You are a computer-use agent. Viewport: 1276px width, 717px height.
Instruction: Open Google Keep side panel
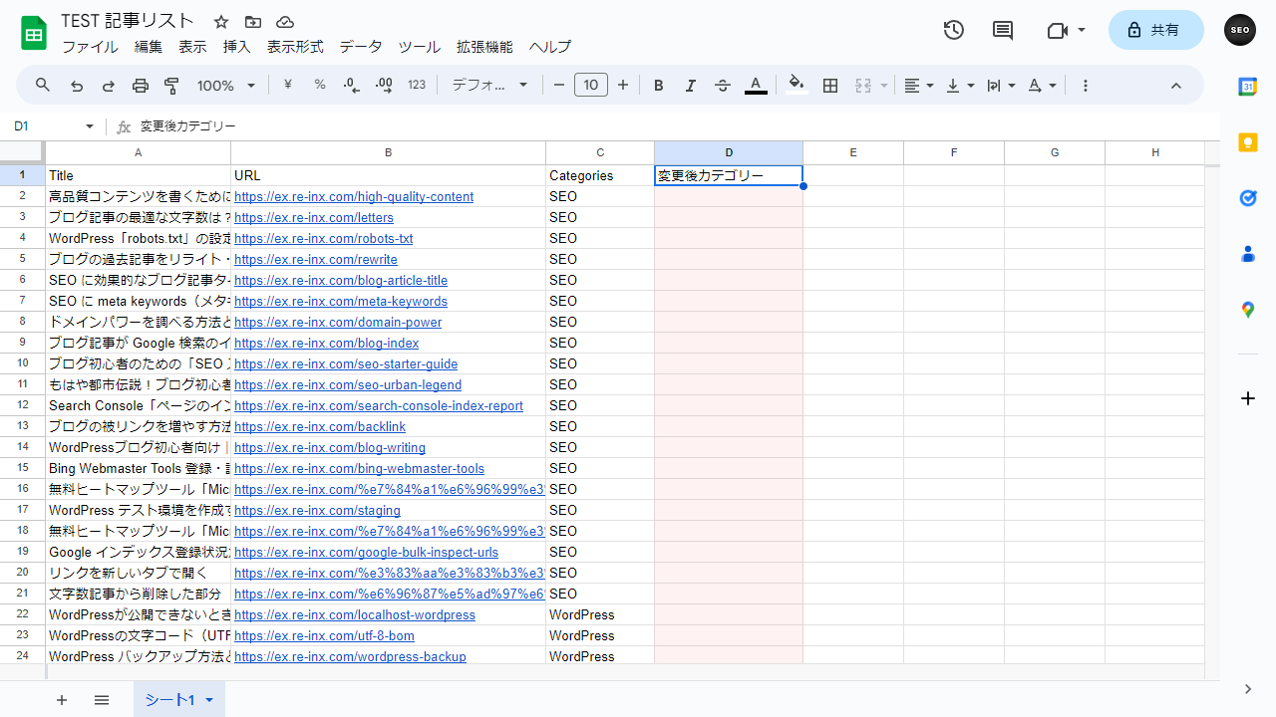click(1247, 142)
